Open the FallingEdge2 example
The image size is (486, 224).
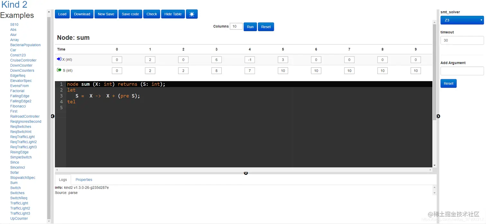pos(21,101)
